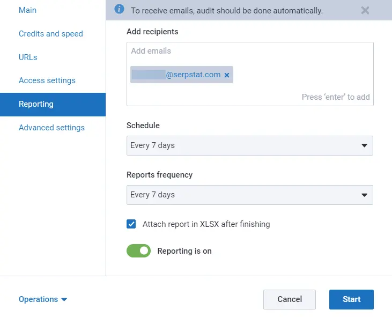Select the Reporting sidebar tab
This screenshot has height=317, width=392.
tap(36, 104)
